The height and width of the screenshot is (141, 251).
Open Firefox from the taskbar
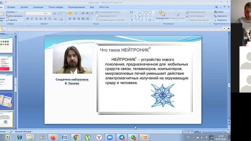point(53,137)
